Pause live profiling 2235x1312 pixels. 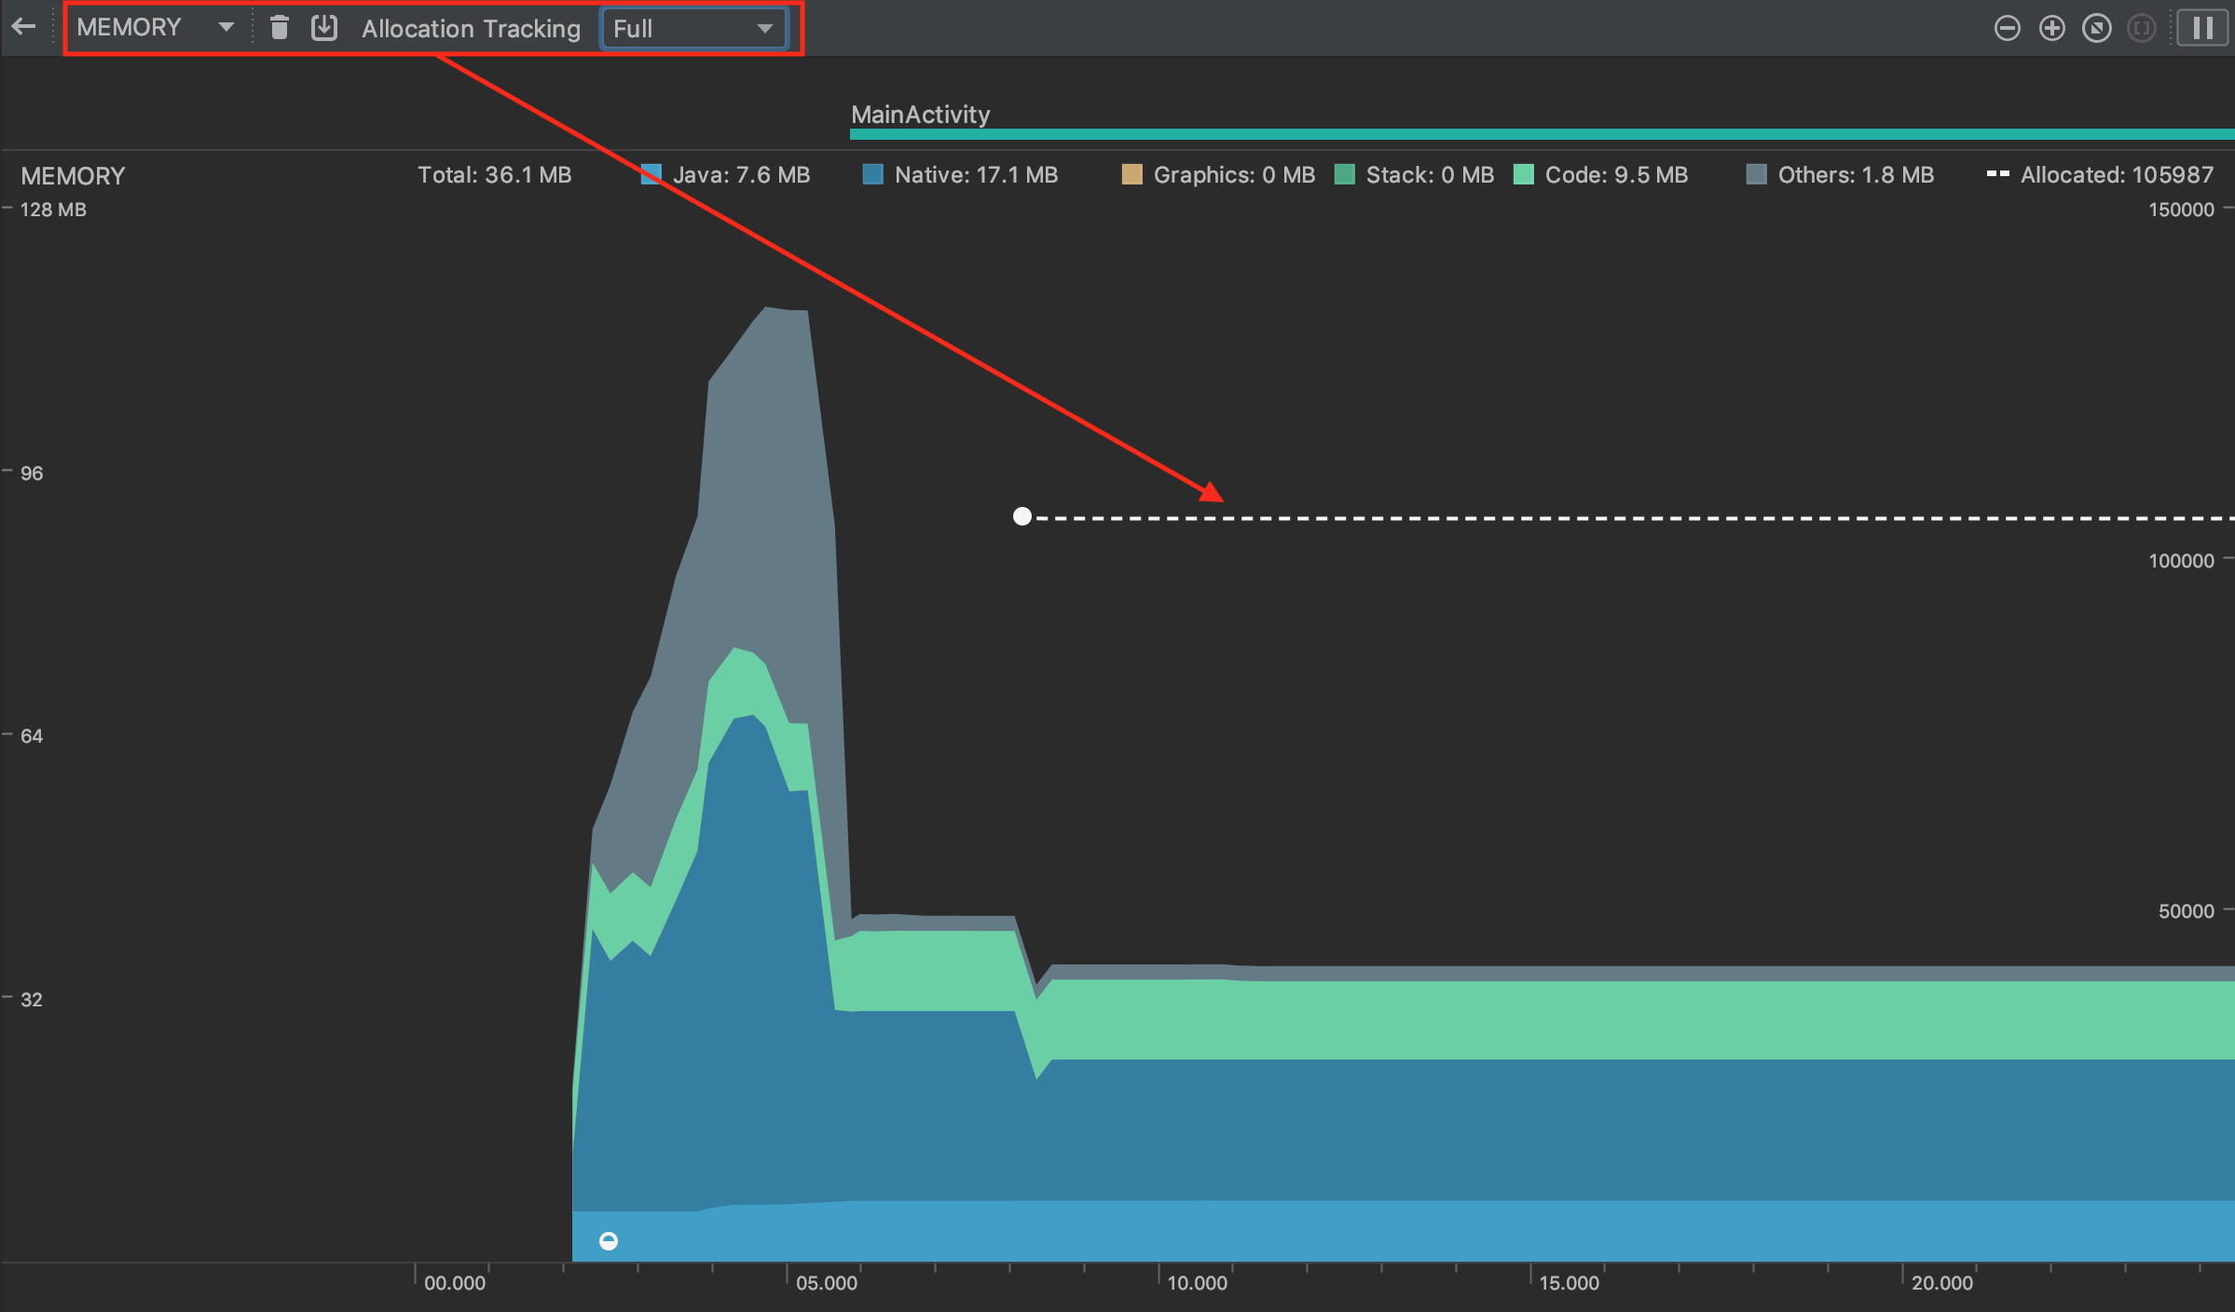2202,28
